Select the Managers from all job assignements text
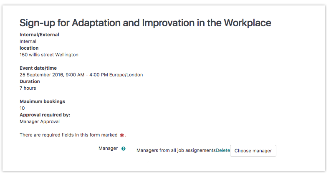This screenshot has height=177, width=331. pyautogui.click(x=176, y=150)
